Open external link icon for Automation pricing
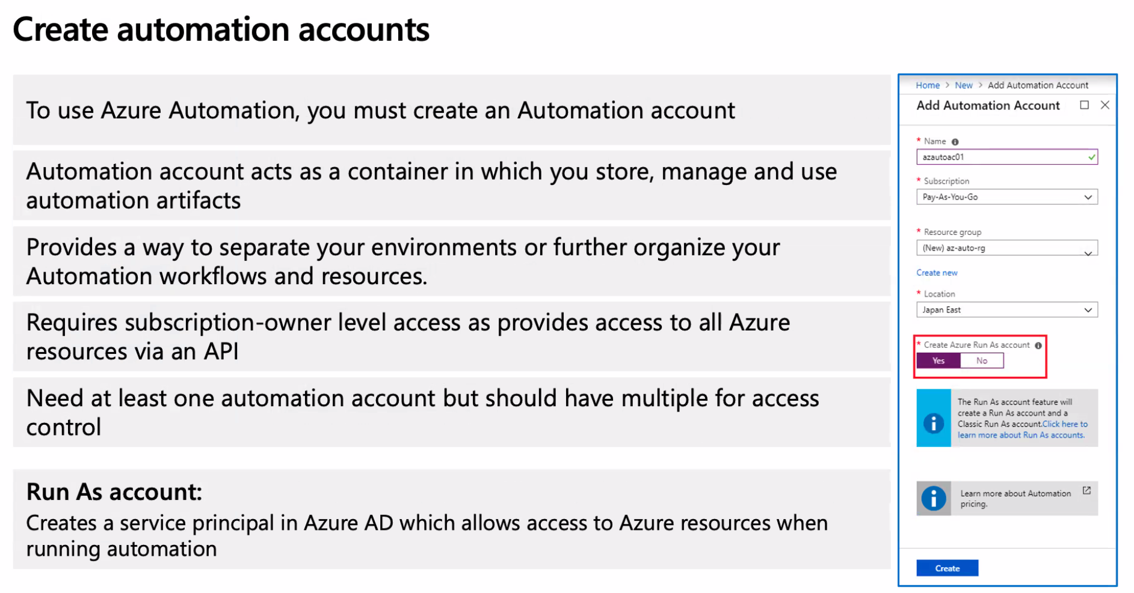The image size is (1134, 593). pyautogui.click(x=1086, y=490)
